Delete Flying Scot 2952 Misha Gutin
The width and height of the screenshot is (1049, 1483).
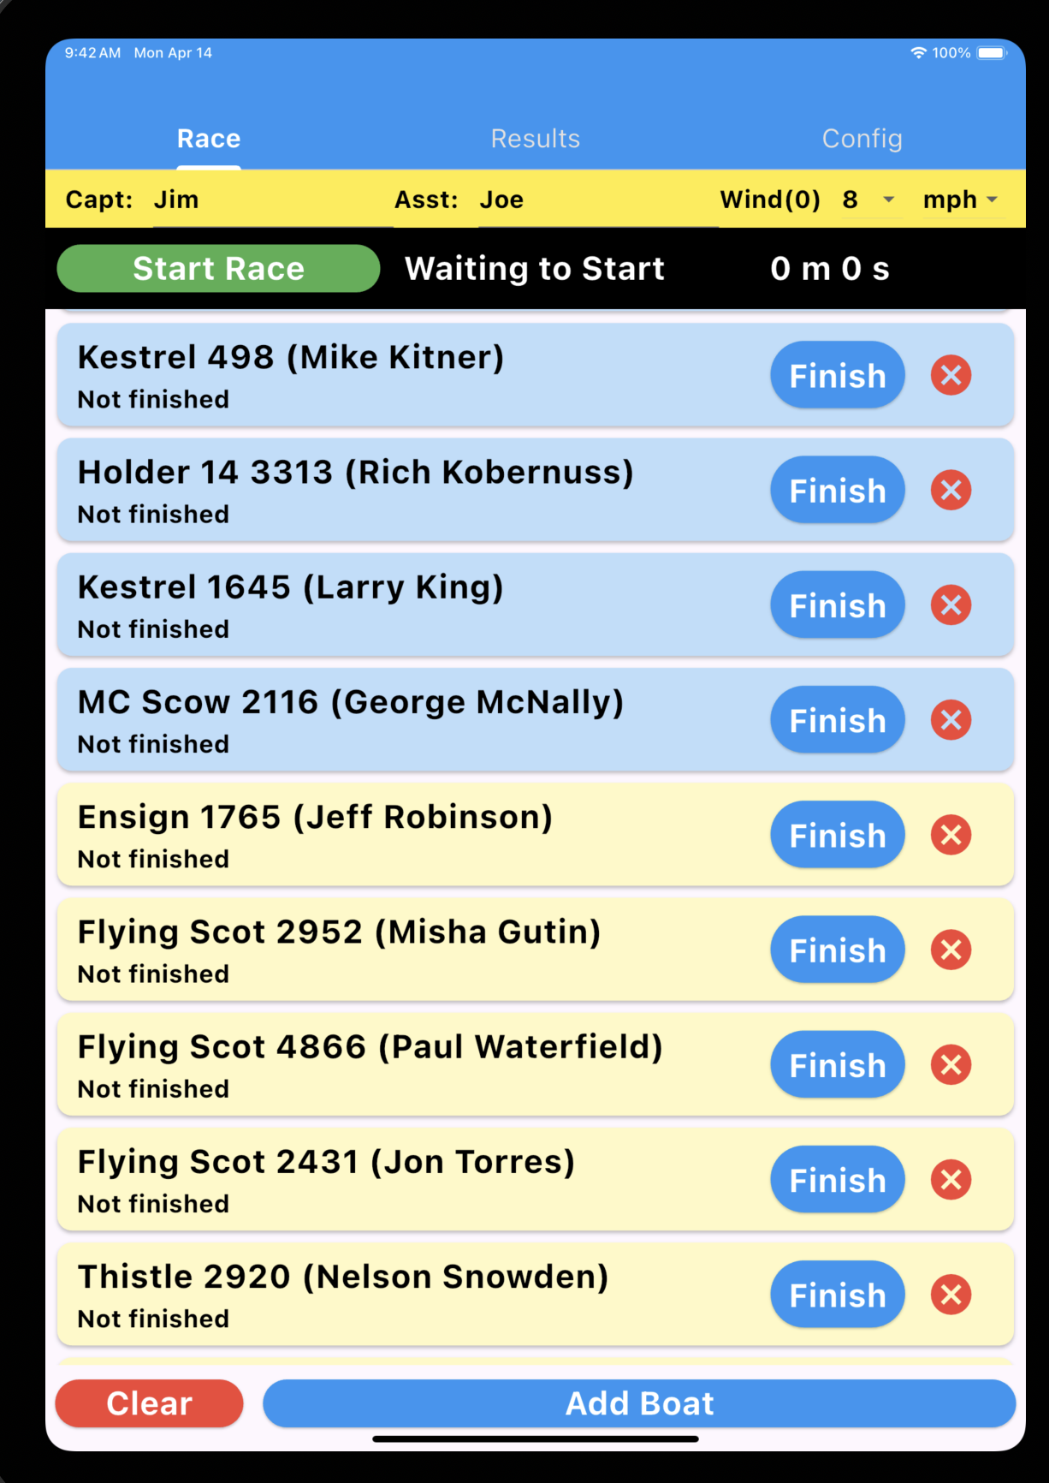tap(951, 950)
